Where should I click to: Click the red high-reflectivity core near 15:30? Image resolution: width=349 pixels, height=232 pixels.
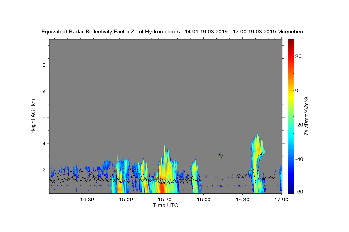coord(162,186)
